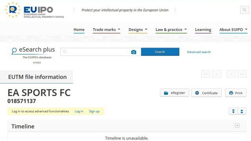Viewport: 251px width, 141px height.
Task: Select the Learning menu item
Action: click(x=203, y=30)
